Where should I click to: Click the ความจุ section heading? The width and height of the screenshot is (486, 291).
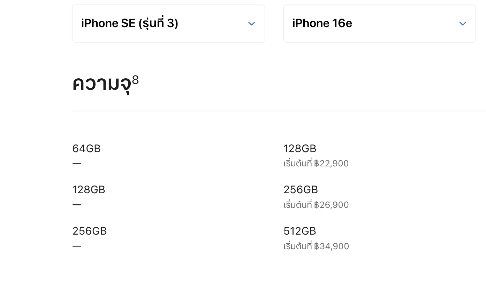(101, 84)
